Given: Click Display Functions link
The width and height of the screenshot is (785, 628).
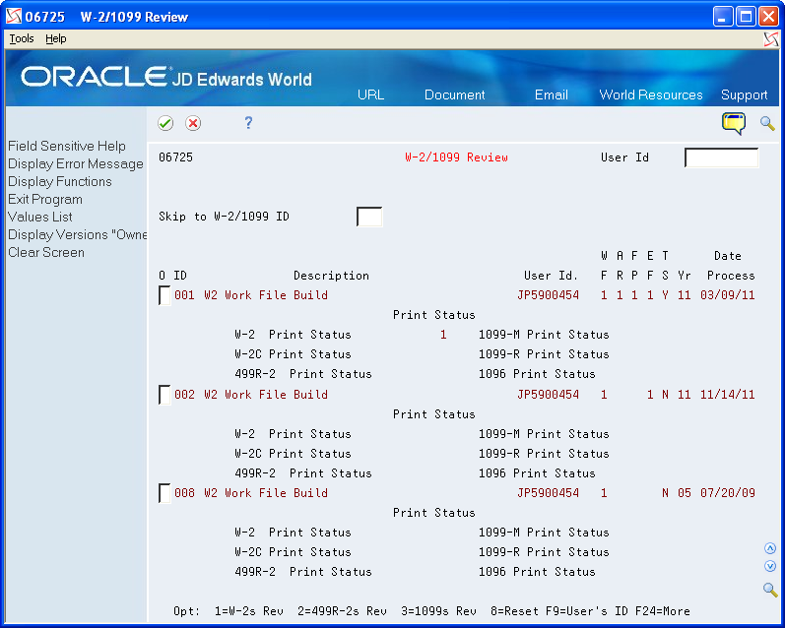Looking at the screenshot, I should (59, 181).
